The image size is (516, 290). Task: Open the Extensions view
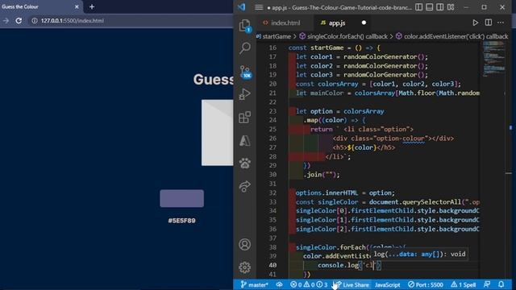pos(244,117)
